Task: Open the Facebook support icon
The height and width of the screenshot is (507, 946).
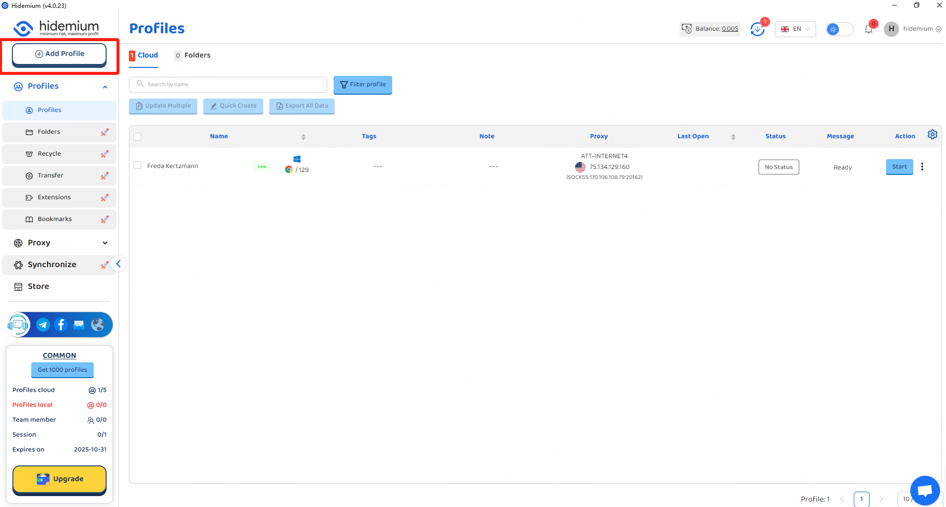Action: click(x=61, y=325)
